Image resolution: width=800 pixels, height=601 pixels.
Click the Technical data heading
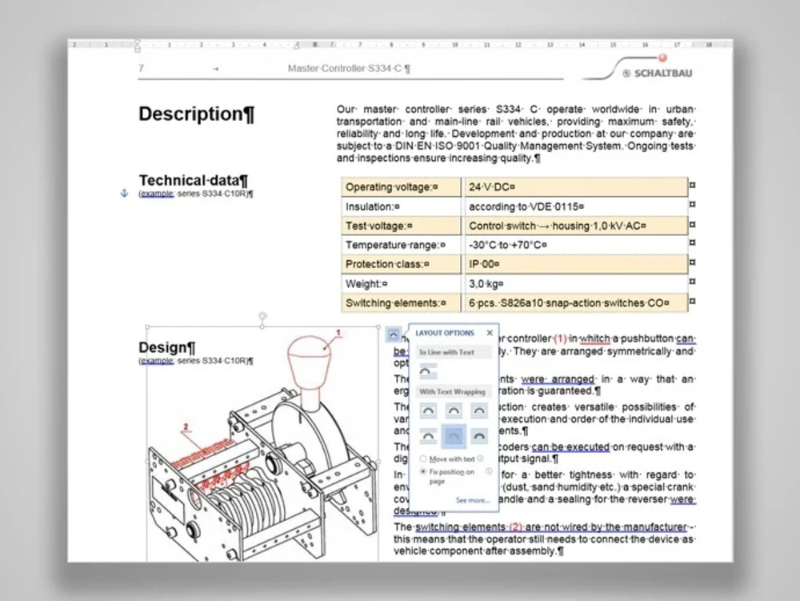click(194, 181)
